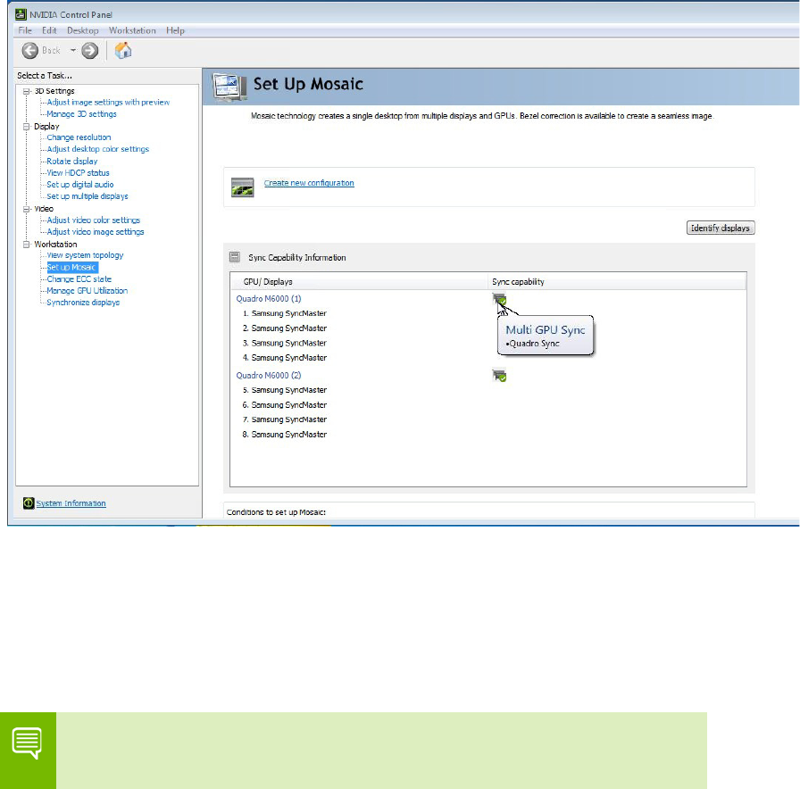Open the Back history dropdown arrow
800x789 pixels.
73,50
